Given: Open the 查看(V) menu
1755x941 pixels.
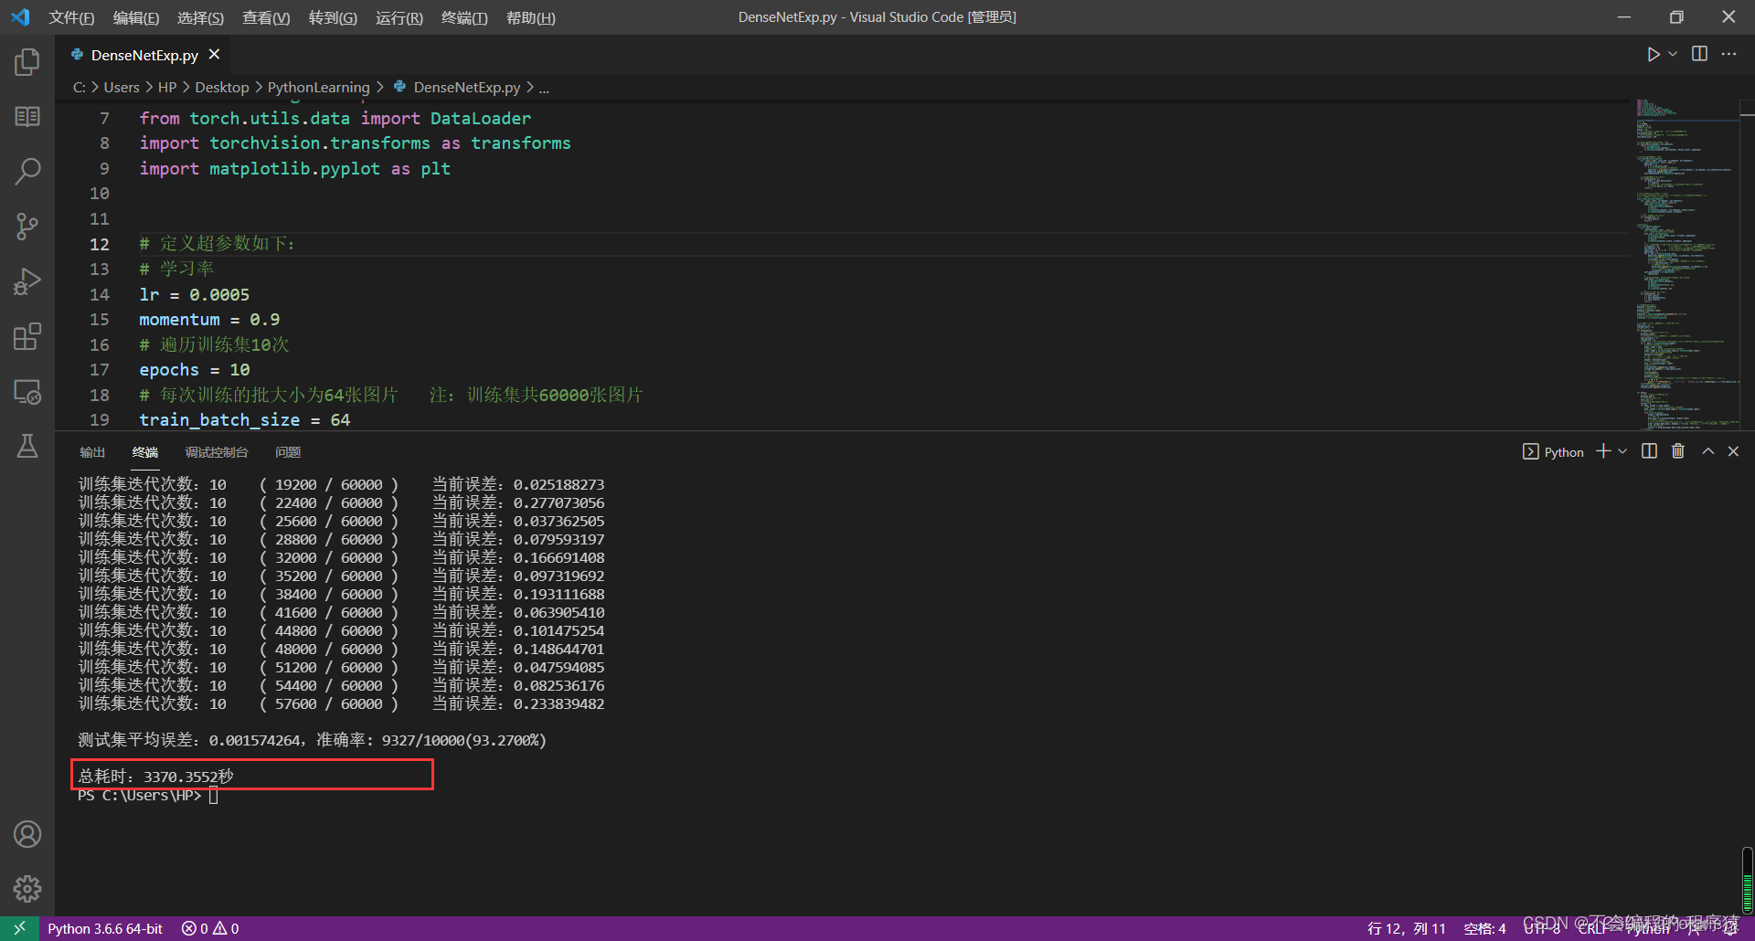Looking at the screenshot, I should pos(266,17).
